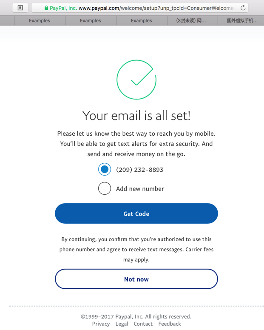Click the green padlock security icon
Image resolution: width=264 pixels, height=330 pixels.
46,8
